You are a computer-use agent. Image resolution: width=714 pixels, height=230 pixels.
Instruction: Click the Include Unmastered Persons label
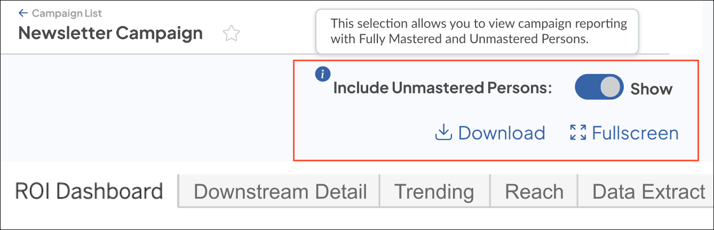click(442, 88)
